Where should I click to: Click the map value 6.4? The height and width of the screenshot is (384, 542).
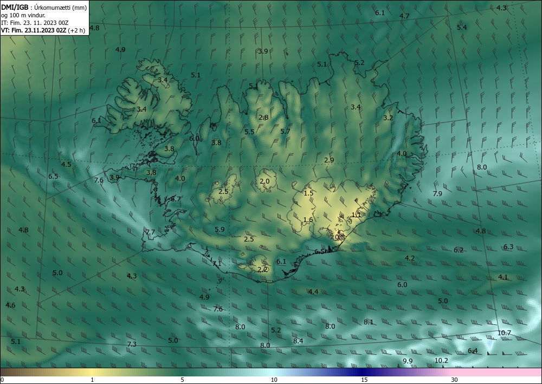tap(473, 351)
